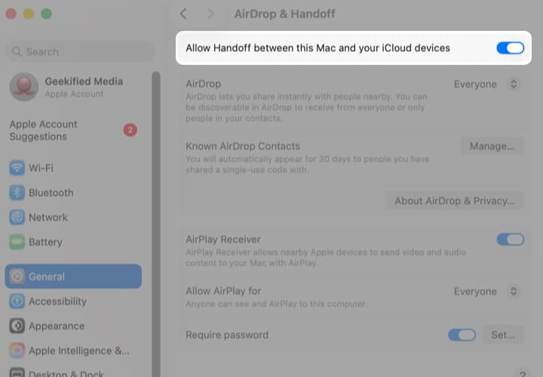Select General label in sidebar
The height and width of the screenshot is (377, 543).
pos(47,276)
